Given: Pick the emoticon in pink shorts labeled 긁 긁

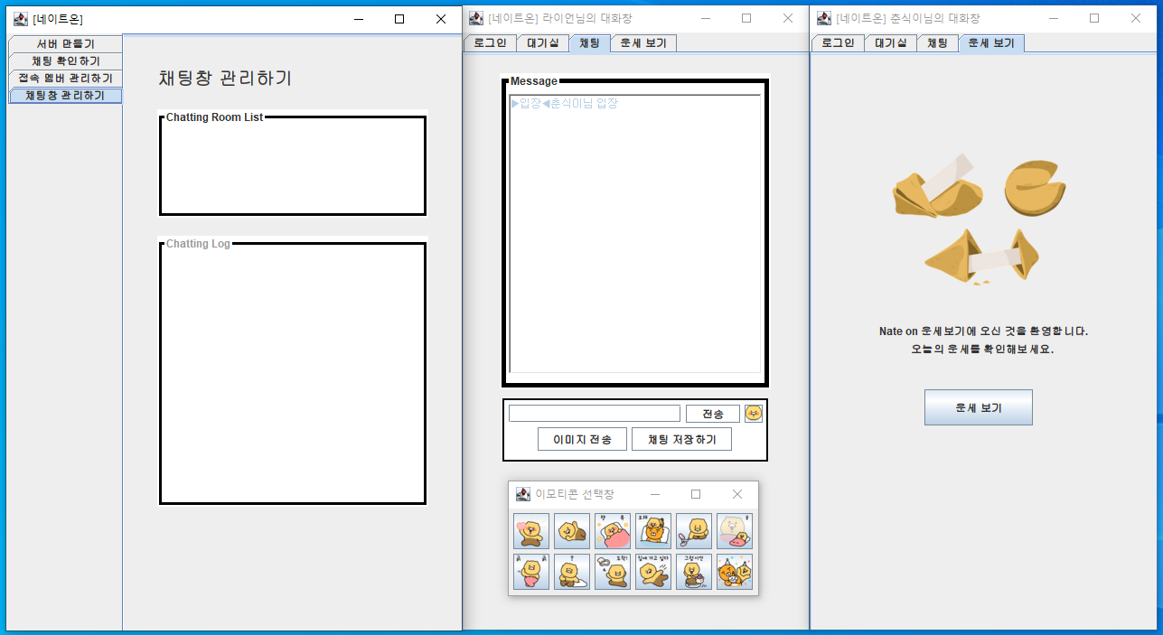Looking at the screenshot, I should [531, 572].
